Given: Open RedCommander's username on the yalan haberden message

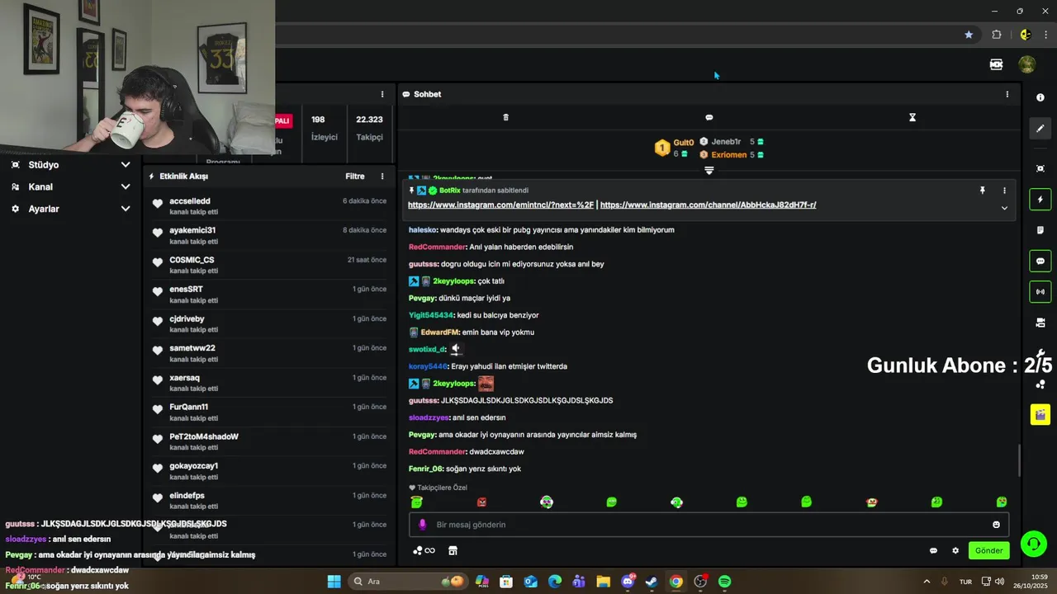Looking at the screenshot, I should [437, 247].
